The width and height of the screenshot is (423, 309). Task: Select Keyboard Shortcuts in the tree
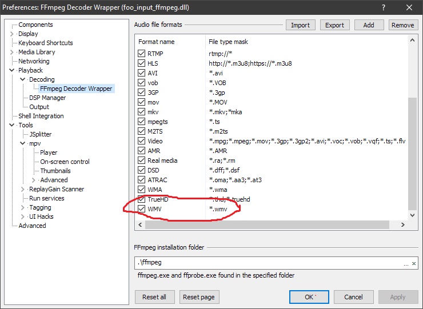pos(45,43)
